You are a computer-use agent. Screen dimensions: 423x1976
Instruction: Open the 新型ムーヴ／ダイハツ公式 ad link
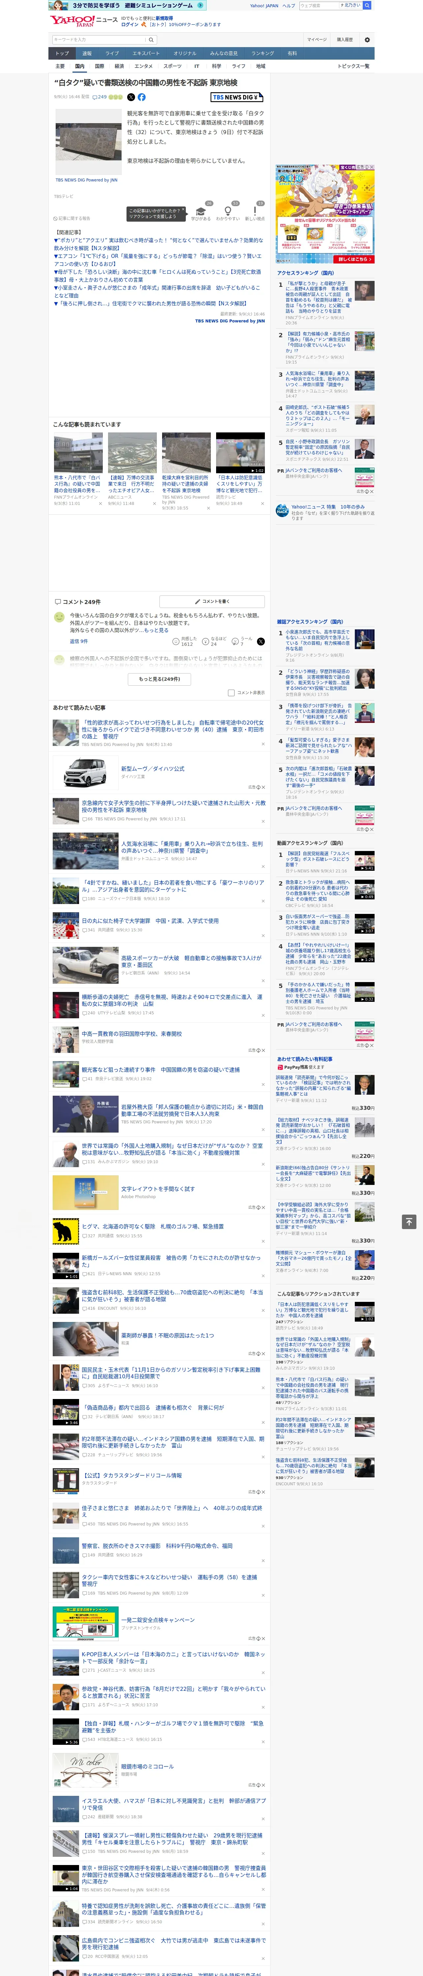(x=153, y=769)
